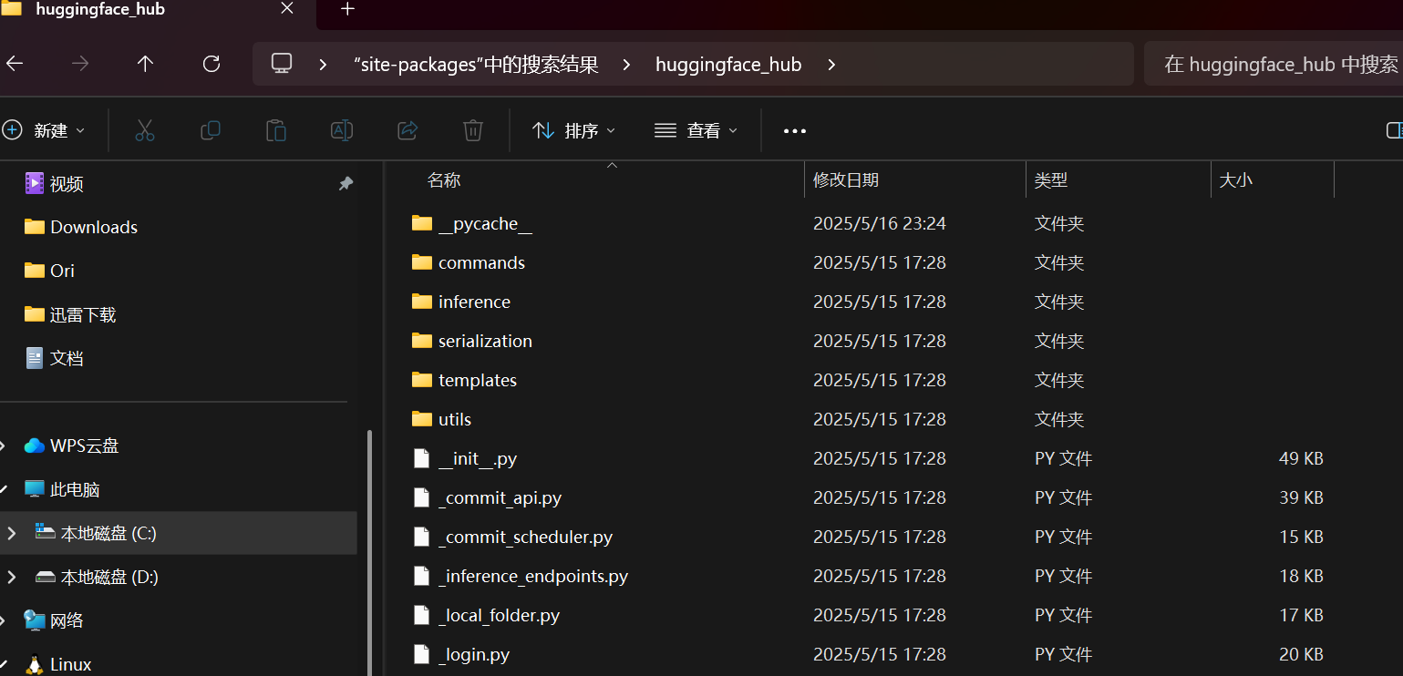This screenshot has height=676, width=1403.
Task: Refresh the current folder view
Action: pyautogui.click(x=211, y=64)
